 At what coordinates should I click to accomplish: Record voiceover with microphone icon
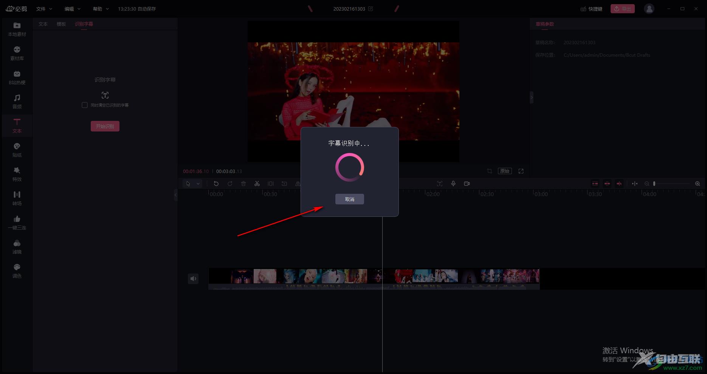point(453,184)
